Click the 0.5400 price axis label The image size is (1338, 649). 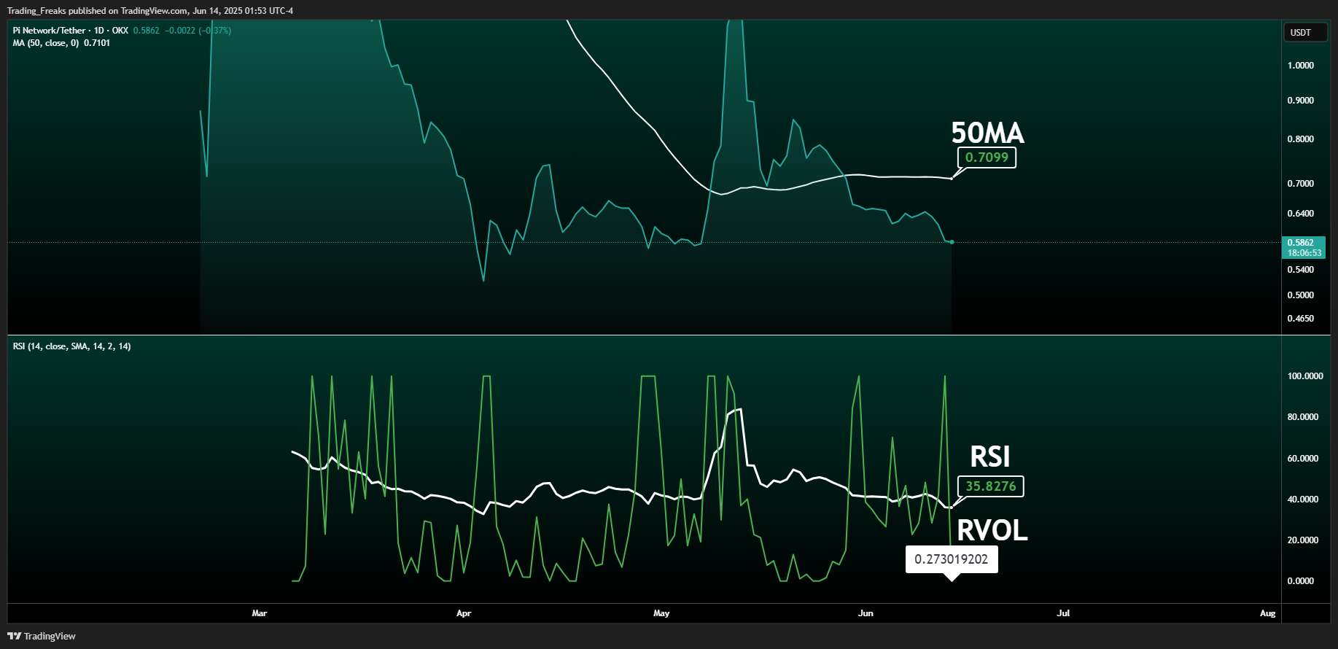(1301, 270)
